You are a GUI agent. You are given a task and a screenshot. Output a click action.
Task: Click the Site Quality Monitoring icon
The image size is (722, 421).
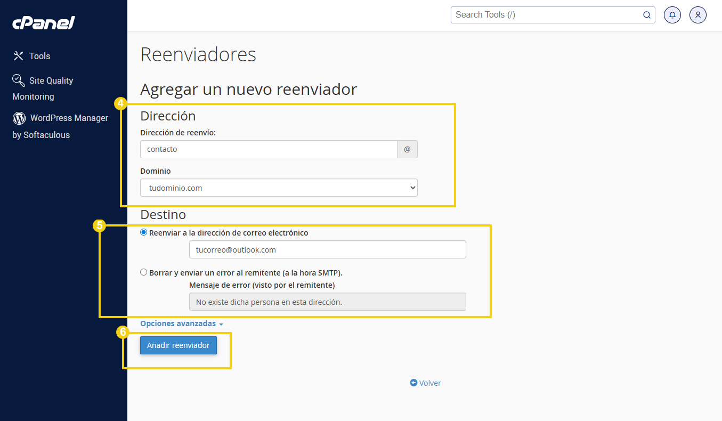tap(19, 80)
